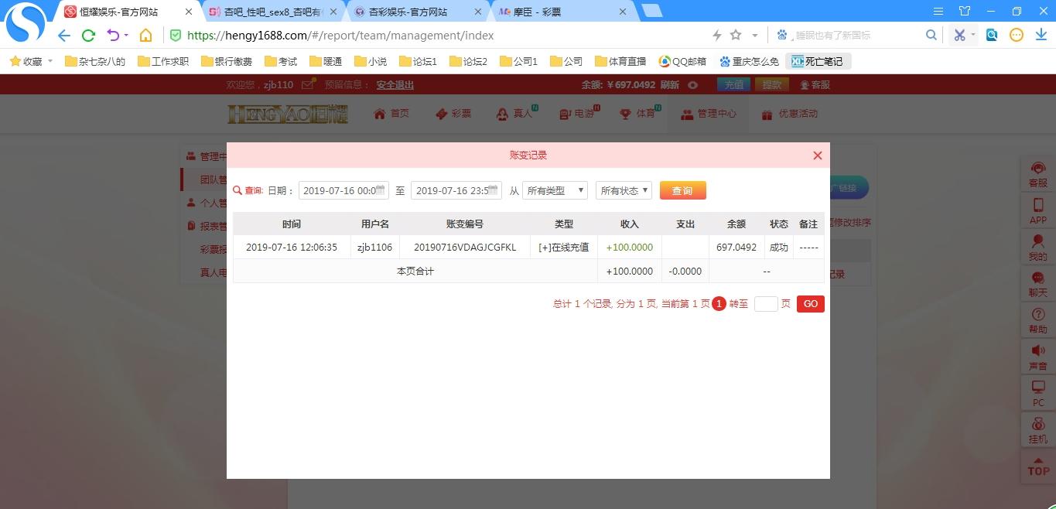Open the skin shirt icon in title bar
This screenshot has width=1056, height=509.
(x=965, y=11)
